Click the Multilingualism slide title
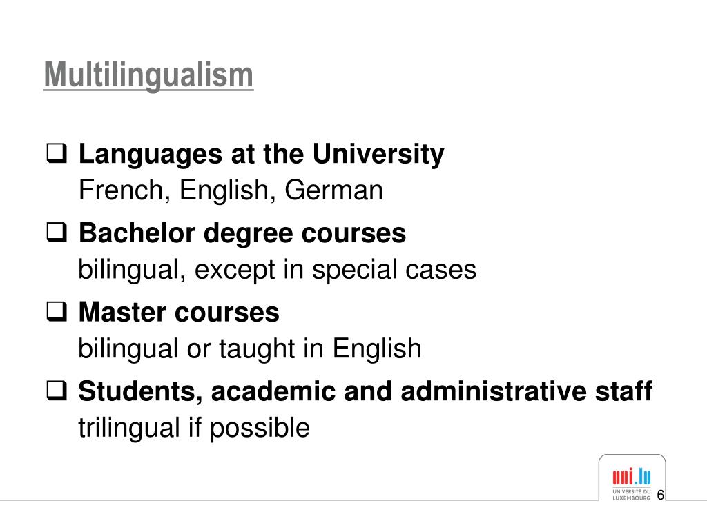The width and height of the screenshot is (707, 530). coord(148,75)
